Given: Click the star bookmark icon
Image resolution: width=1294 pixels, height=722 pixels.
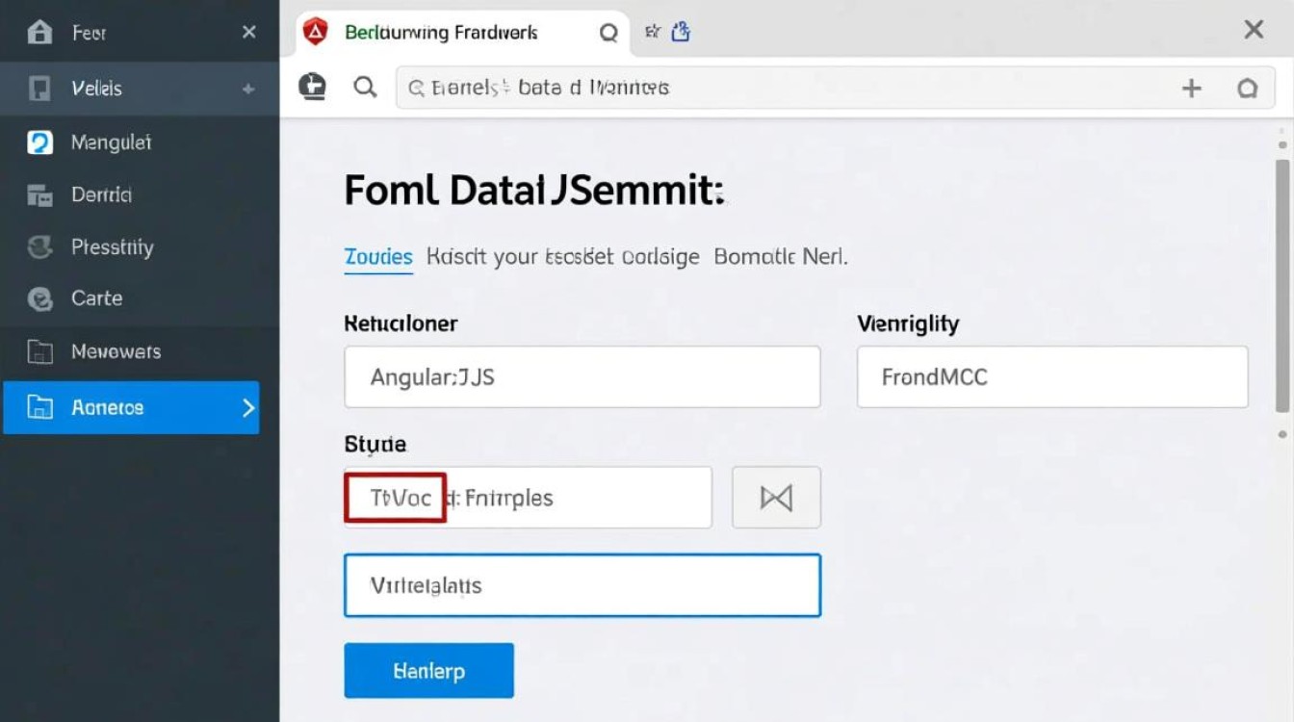Looking at the screenshot, I should click(x=652, y=33).
